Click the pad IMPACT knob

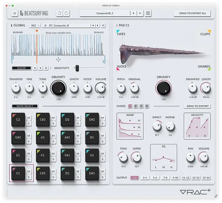(x=157, y=126)
